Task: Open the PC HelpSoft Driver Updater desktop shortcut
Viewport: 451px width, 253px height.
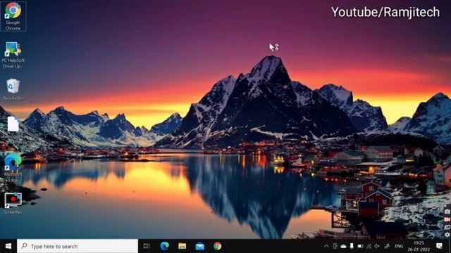Action: 13,55
